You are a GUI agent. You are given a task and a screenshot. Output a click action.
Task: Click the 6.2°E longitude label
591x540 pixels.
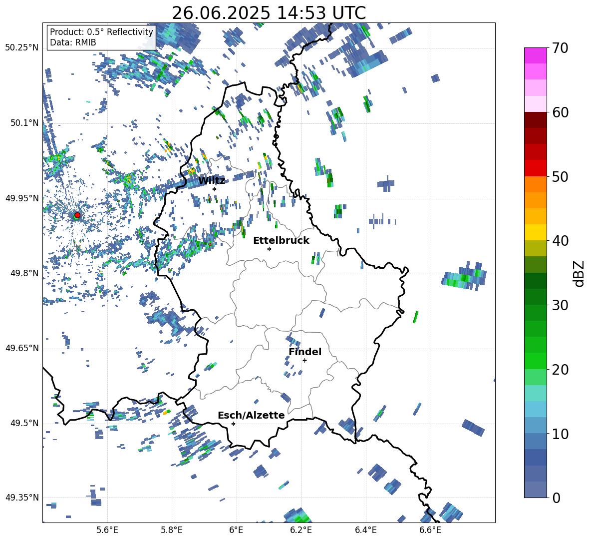pos(301,530)
